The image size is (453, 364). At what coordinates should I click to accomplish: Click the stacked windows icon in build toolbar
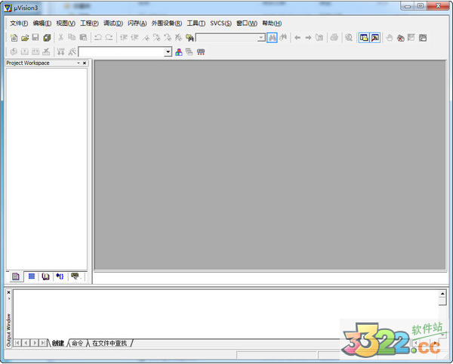[190, 52]
